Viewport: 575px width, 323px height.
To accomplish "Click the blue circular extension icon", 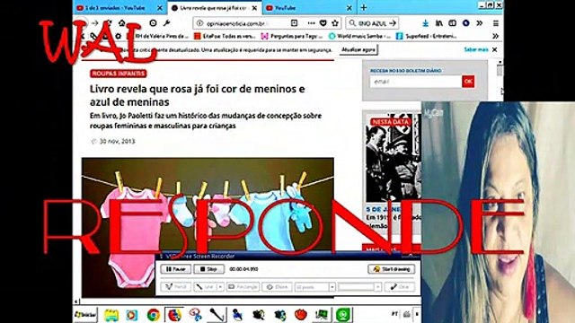I will click(465, 23).
